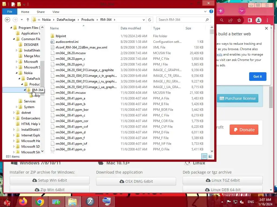Click the Back navigation arrow in Explorer
Image resolution: width=277 pixels, height=207 pixels.
[x=7, y=19]
